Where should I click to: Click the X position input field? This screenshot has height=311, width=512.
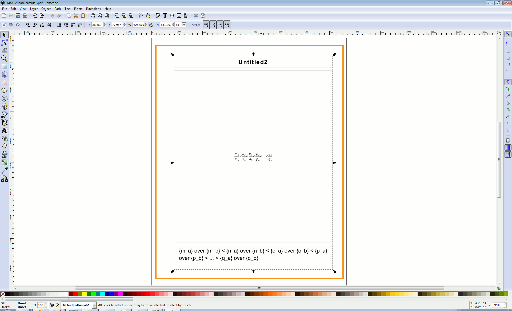(x=97, y=25)
